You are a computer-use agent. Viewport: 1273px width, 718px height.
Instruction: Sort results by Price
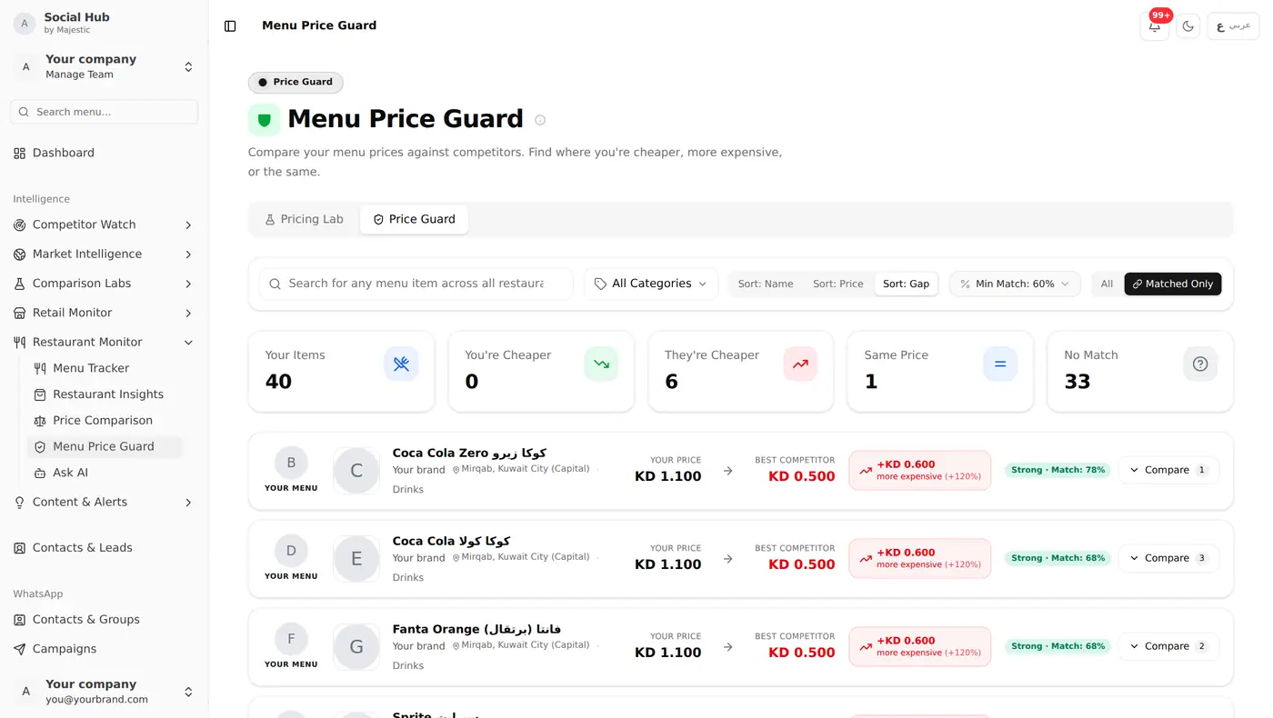click(838, 284)
